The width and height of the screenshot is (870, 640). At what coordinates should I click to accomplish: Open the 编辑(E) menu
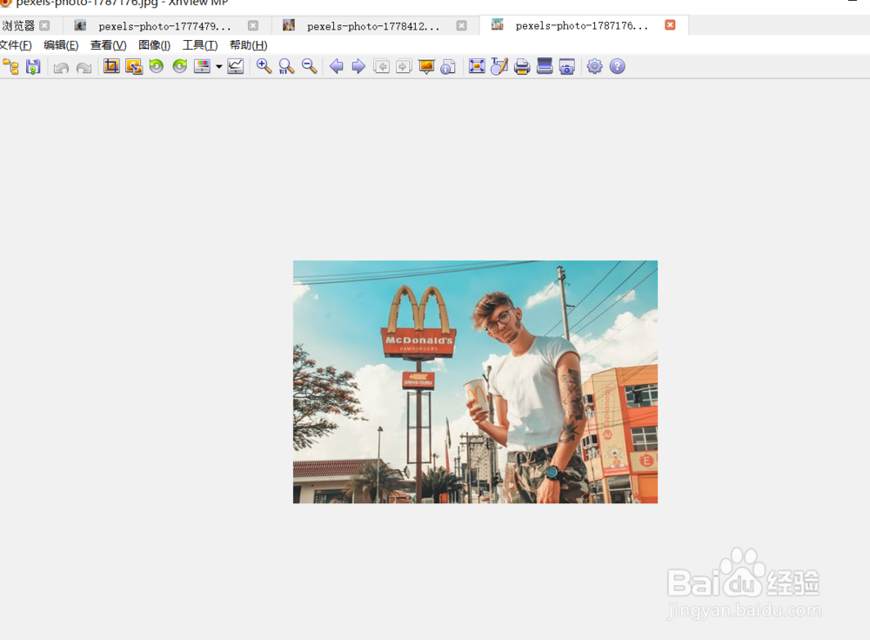(61, 45)
